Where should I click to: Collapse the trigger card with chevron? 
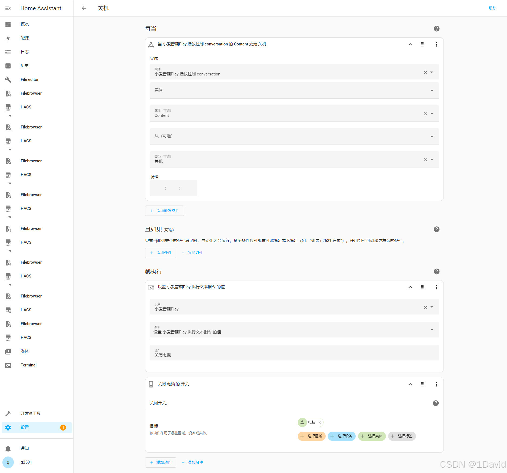point(410,44)
